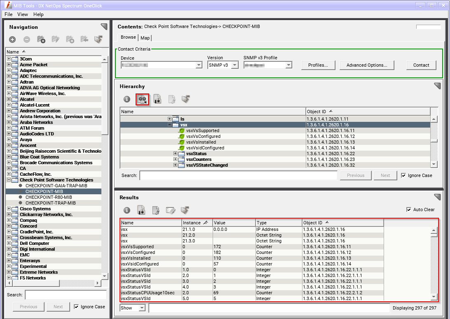Click the camera-robot query icon in Hierarchy toolbar
The image size is (450, 319).
point(142,99)
